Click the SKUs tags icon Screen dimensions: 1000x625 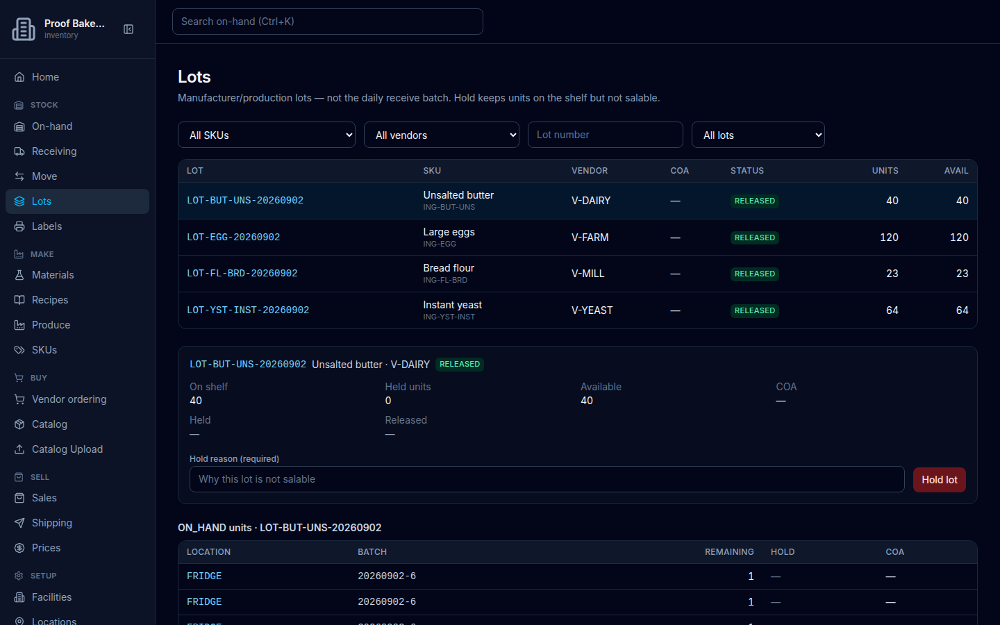pyautogui.click(x=19, y=350)
